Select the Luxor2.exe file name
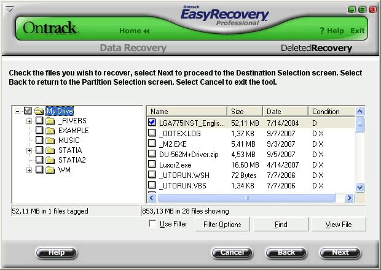This screenshot has width=381, height=270. pos(175,165)
